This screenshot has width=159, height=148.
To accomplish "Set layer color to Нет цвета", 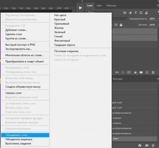I will pyautogui.click(x=60, y=15).
